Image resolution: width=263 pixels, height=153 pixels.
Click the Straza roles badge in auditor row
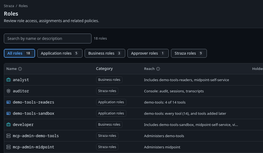(107, 91)
